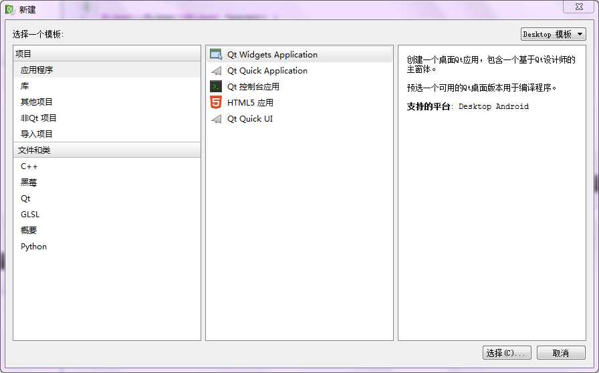
Task: Click the 选择(C)... button
Action: [507, 353]
